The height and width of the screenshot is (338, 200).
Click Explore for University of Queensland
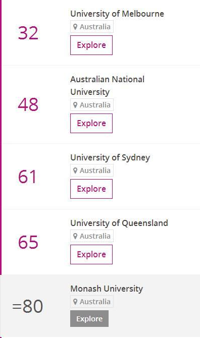tap(91, 255)
